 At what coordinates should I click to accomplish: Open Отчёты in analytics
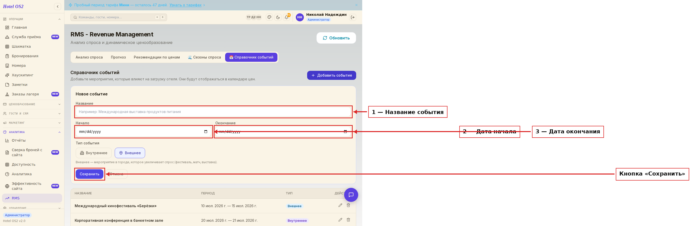click(x=32, y=140)
